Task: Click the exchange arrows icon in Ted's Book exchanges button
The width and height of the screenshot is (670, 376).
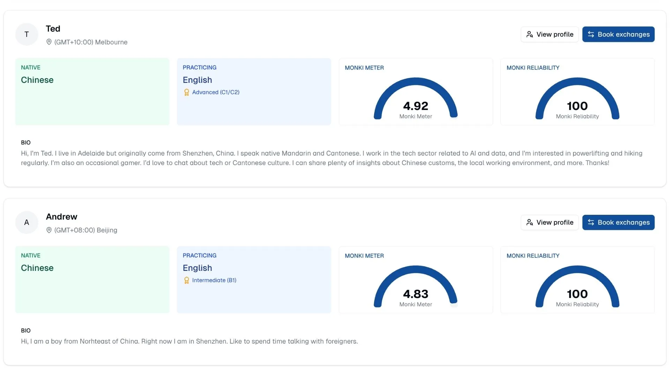Action: click(x=591, y=34)
